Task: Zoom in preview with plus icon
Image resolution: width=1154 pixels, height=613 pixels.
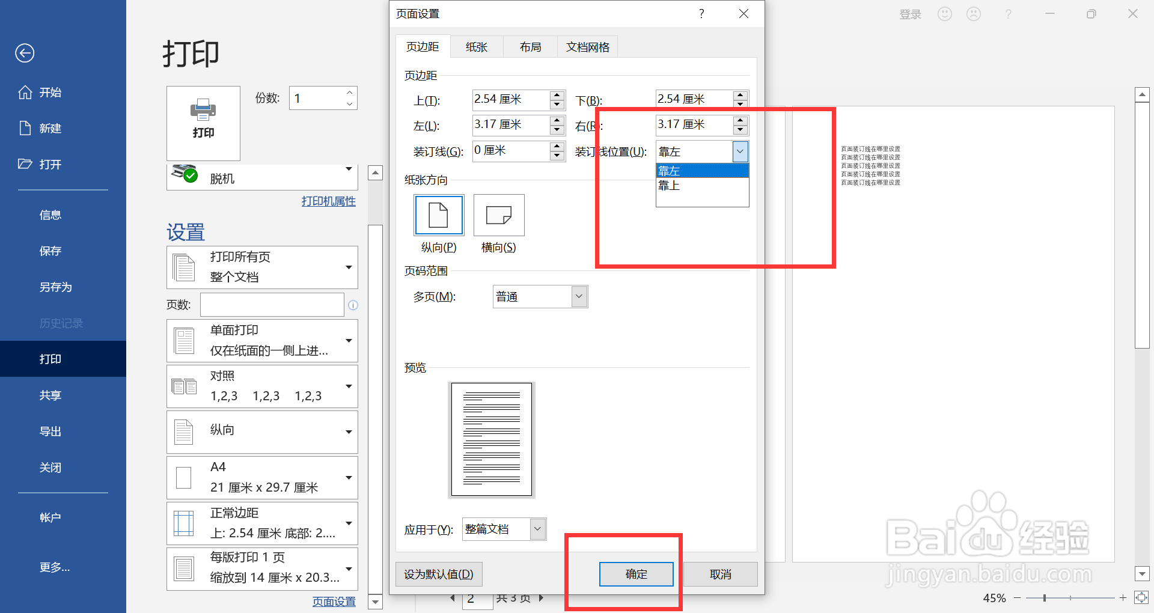Action: 1123,598
